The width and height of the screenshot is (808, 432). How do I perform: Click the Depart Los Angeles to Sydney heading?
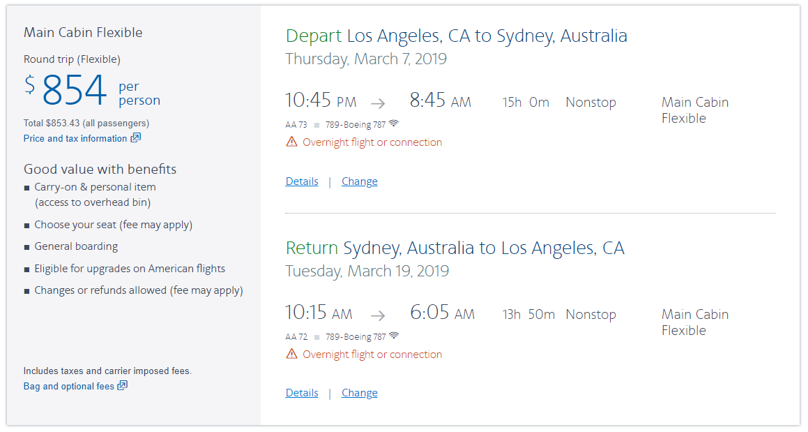coord(456,36)
